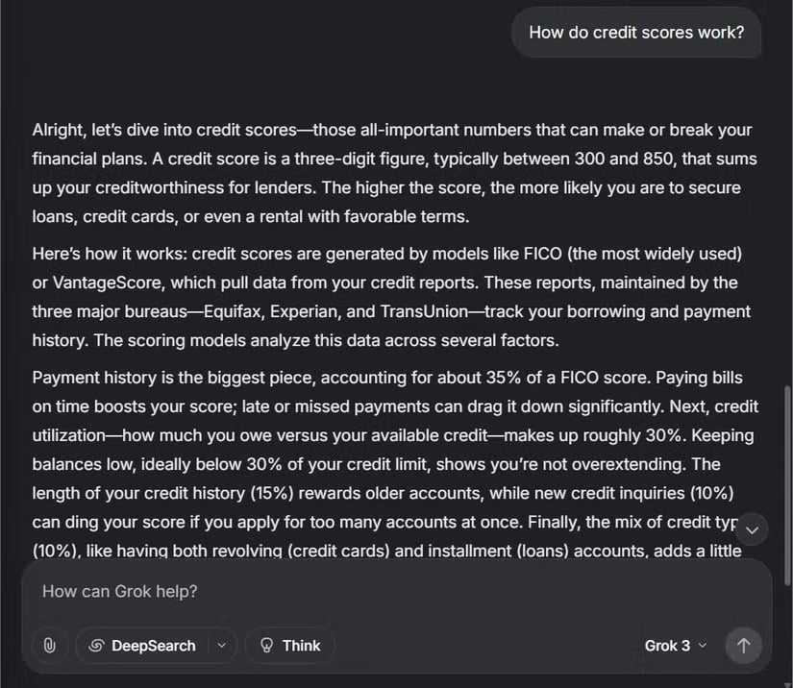The height and width of the screenshot is (688, 793).
Task: Click the word 'VantageScore' in the response
Action: point(106,283)
